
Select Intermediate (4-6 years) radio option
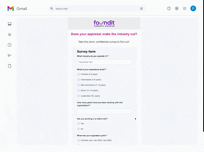pos(78,80)
